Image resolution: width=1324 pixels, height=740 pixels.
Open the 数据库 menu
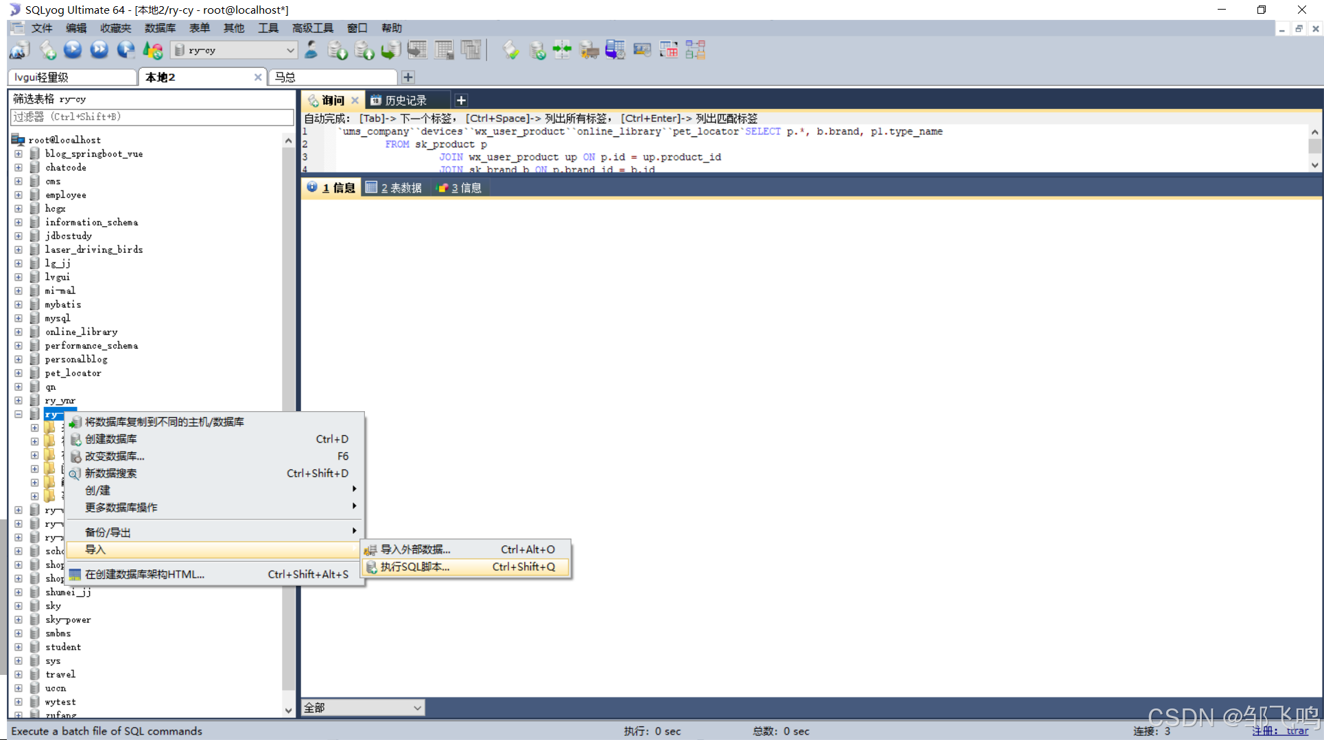coord(160,28)
